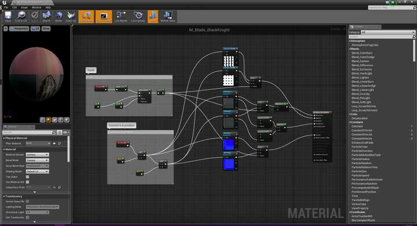Select Desaturation in Palette list
417x226 pixels.
pyautogui.click(x=360, y=118)
